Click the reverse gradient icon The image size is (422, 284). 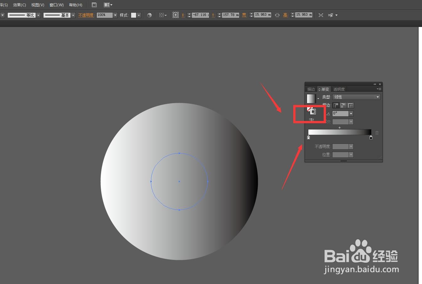(311, 120)
